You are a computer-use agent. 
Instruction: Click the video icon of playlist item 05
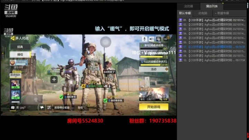tap(181, 38)
